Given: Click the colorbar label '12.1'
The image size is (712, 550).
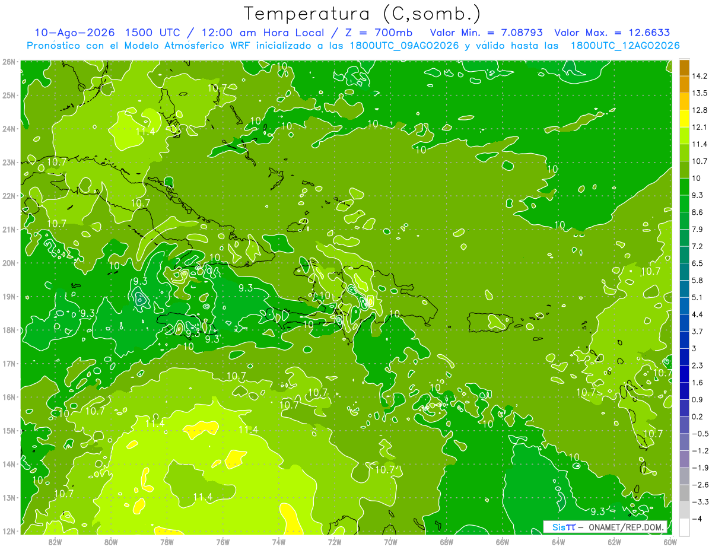Looking at the screenshot, I should pos(700,127).
